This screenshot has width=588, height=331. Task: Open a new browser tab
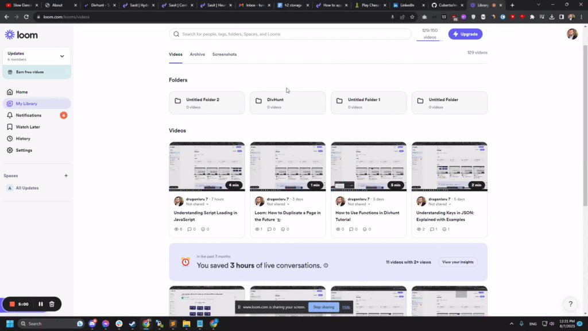[x=512, y=5]
